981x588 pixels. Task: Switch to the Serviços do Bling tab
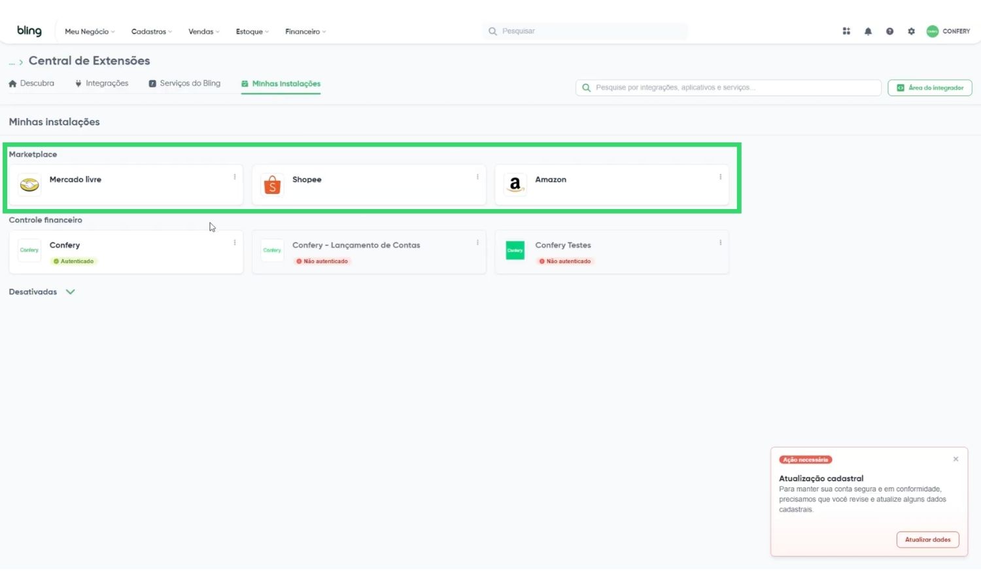pos(184,84)
